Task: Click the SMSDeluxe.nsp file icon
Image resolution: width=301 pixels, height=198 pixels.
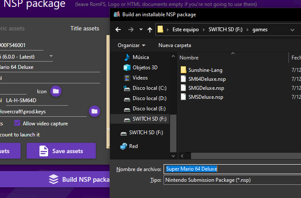Action: (183, 97)
